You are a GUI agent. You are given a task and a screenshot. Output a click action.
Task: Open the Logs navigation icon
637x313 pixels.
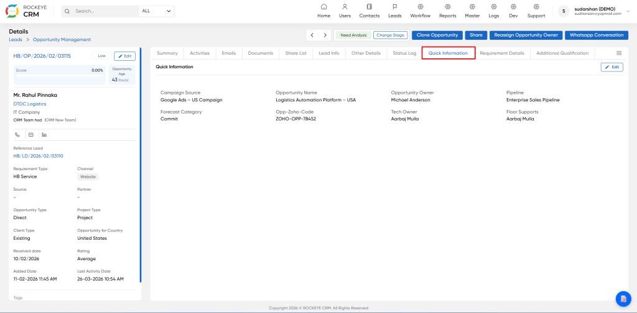click(x=494, y=7)
